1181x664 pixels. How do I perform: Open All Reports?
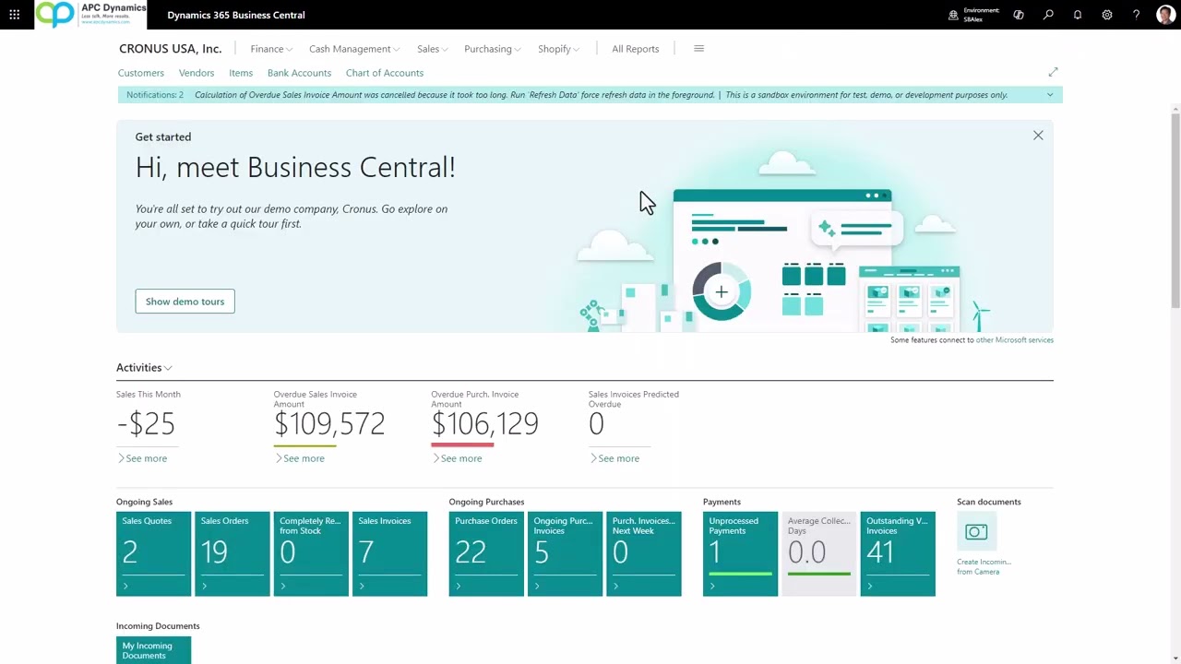click(635, 49)
